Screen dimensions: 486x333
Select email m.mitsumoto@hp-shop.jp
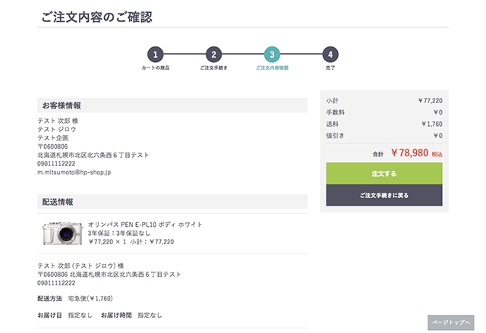[x=74, y=172]
